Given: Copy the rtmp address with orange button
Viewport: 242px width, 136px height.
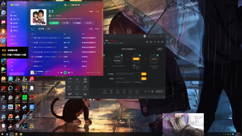Looking at the screenshot, I should tap(144, 74).
